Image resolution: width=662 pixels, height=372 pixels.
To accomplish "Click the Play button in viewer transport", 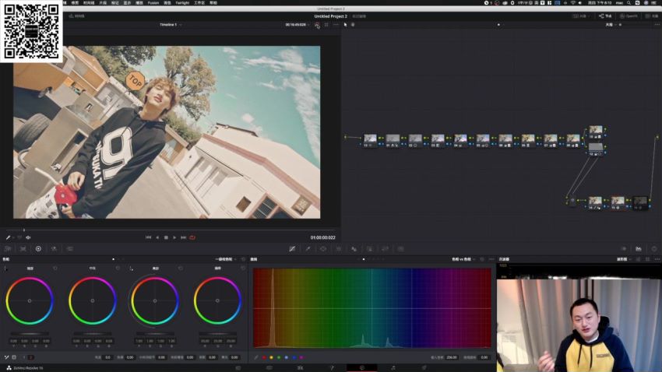I will [x=174, y=237].
